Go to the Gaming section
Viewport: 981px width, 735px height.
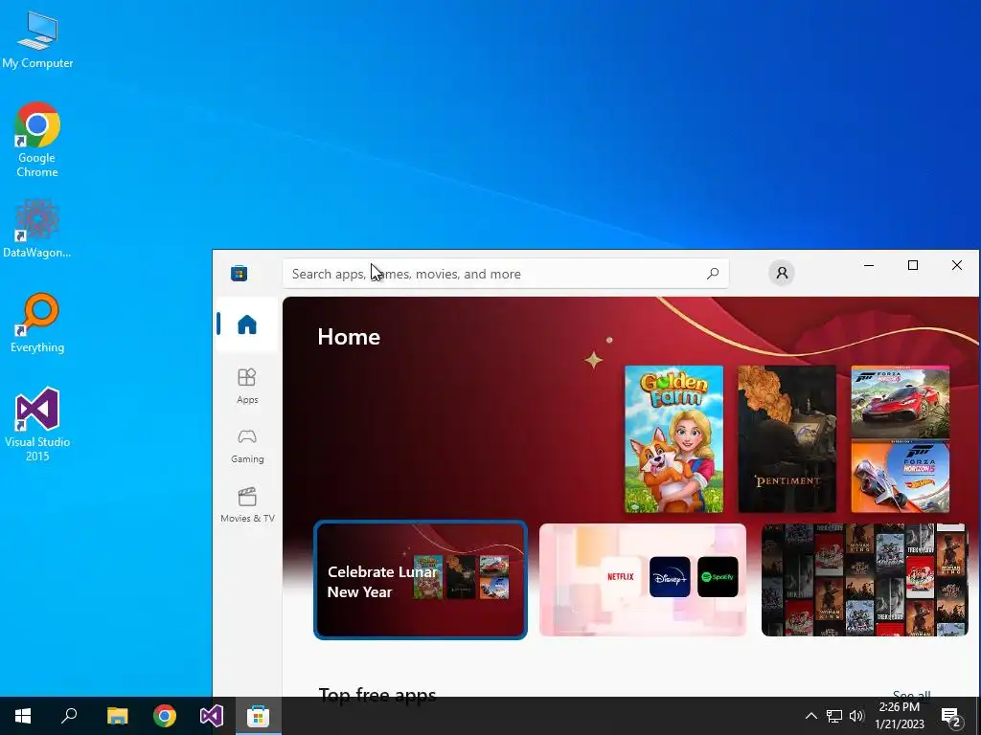coord(247,446)
